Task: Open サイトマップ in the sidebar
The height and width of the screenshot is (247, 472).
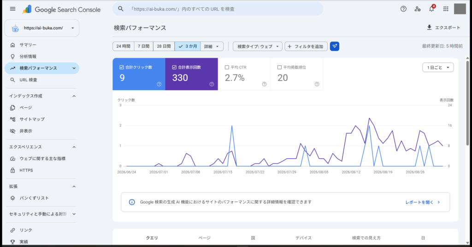Action: point(42,119)
